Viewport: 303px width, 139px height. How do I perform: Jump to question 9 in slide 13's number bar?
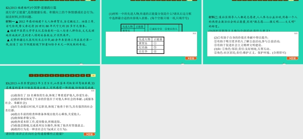(72, 76)
